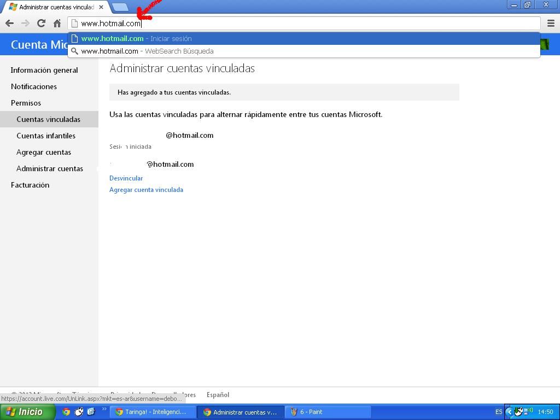Viewport: 560px width, 420px height.
Task: Click the network connection tray icon
Action: coord(528,411)
